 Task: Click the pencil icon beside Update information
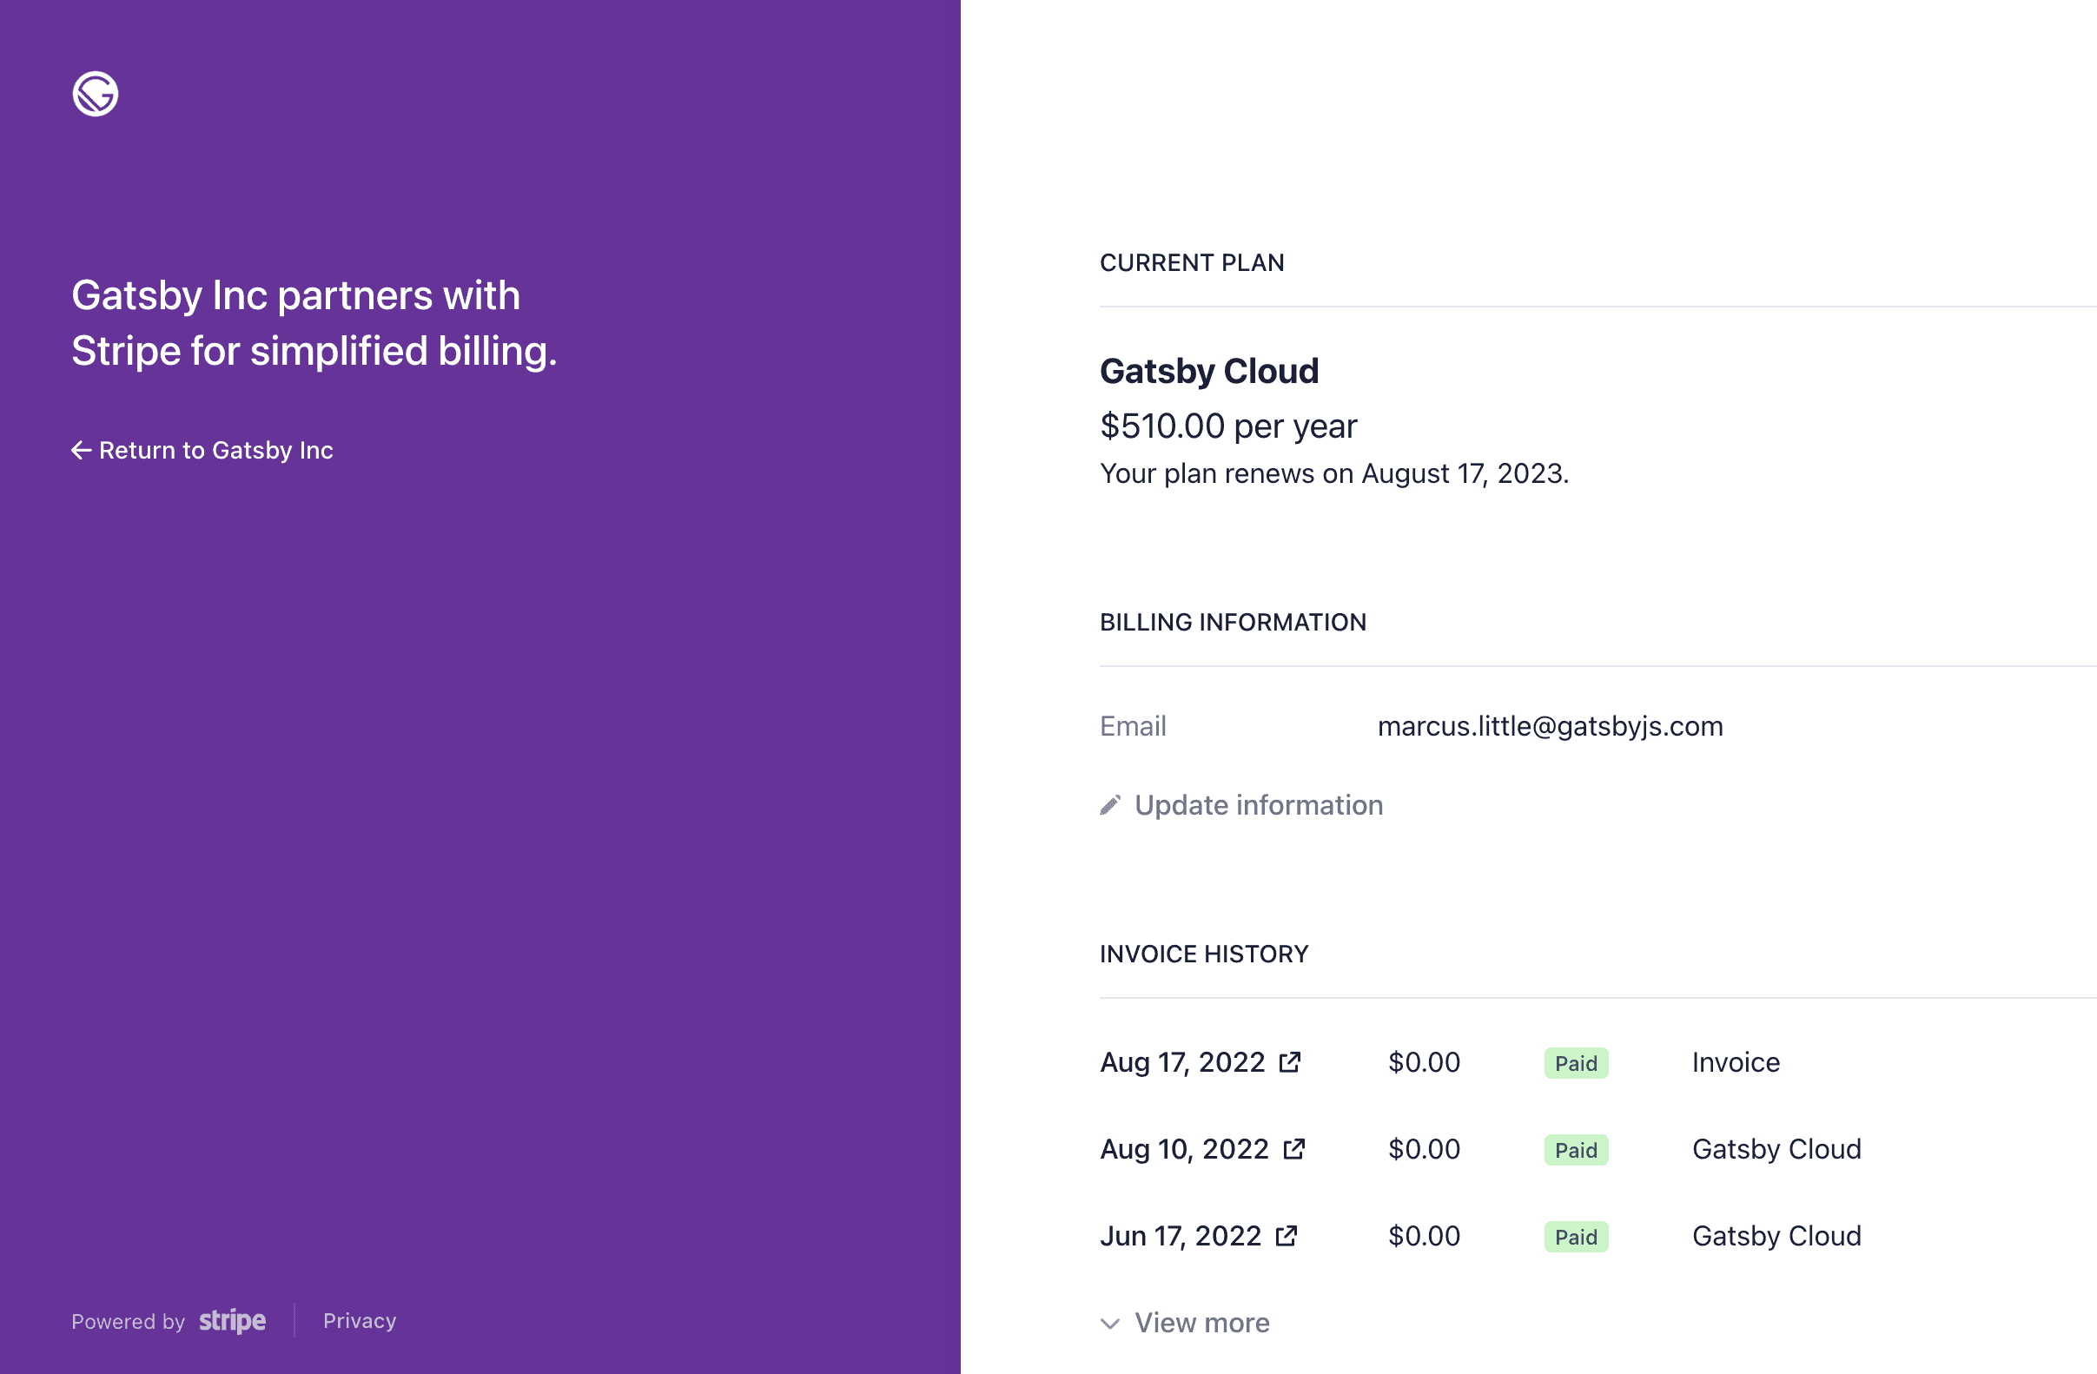point(1110,805)
